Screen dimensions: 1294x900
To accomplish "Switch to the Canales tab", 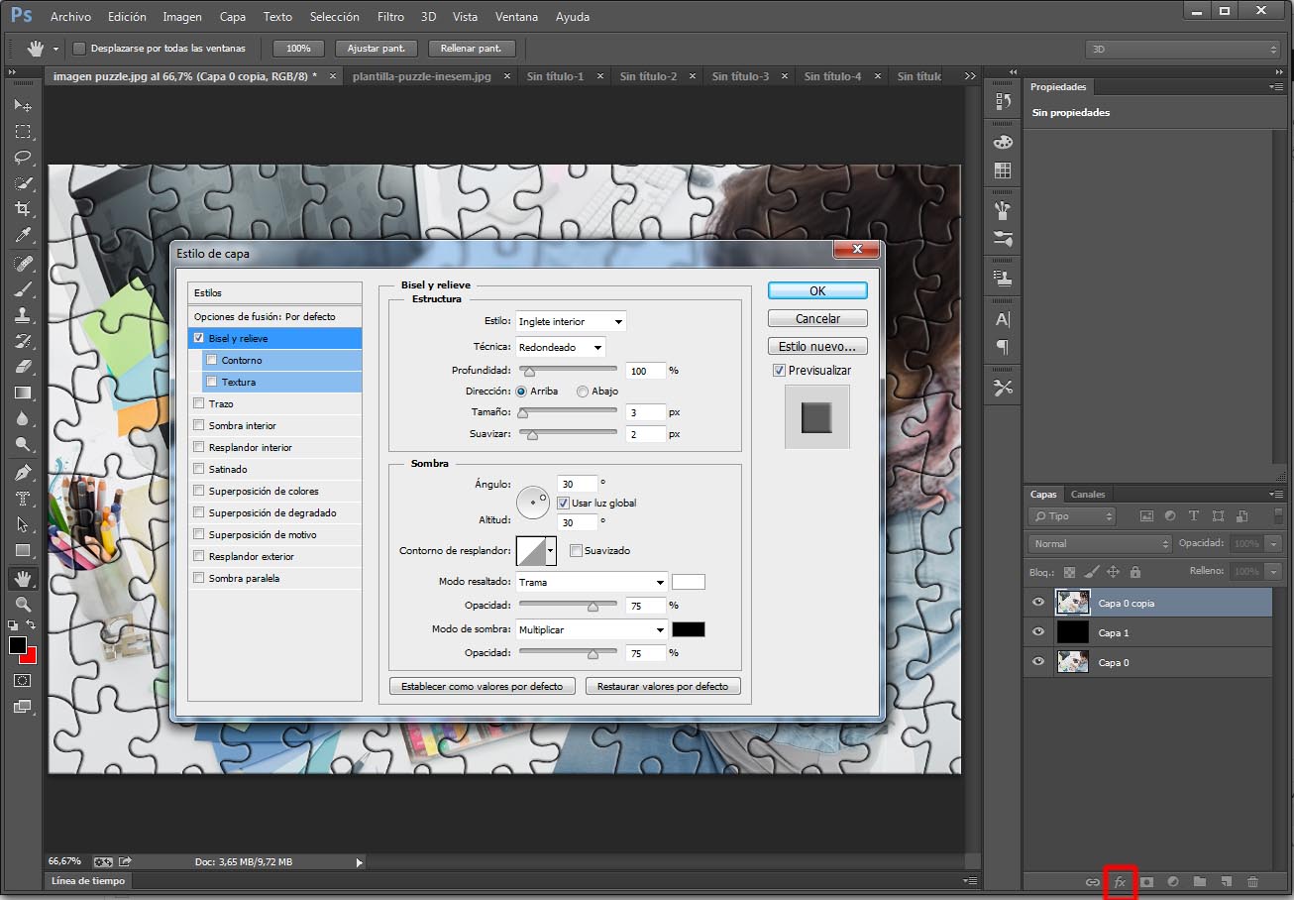I will pos(1088,495).
